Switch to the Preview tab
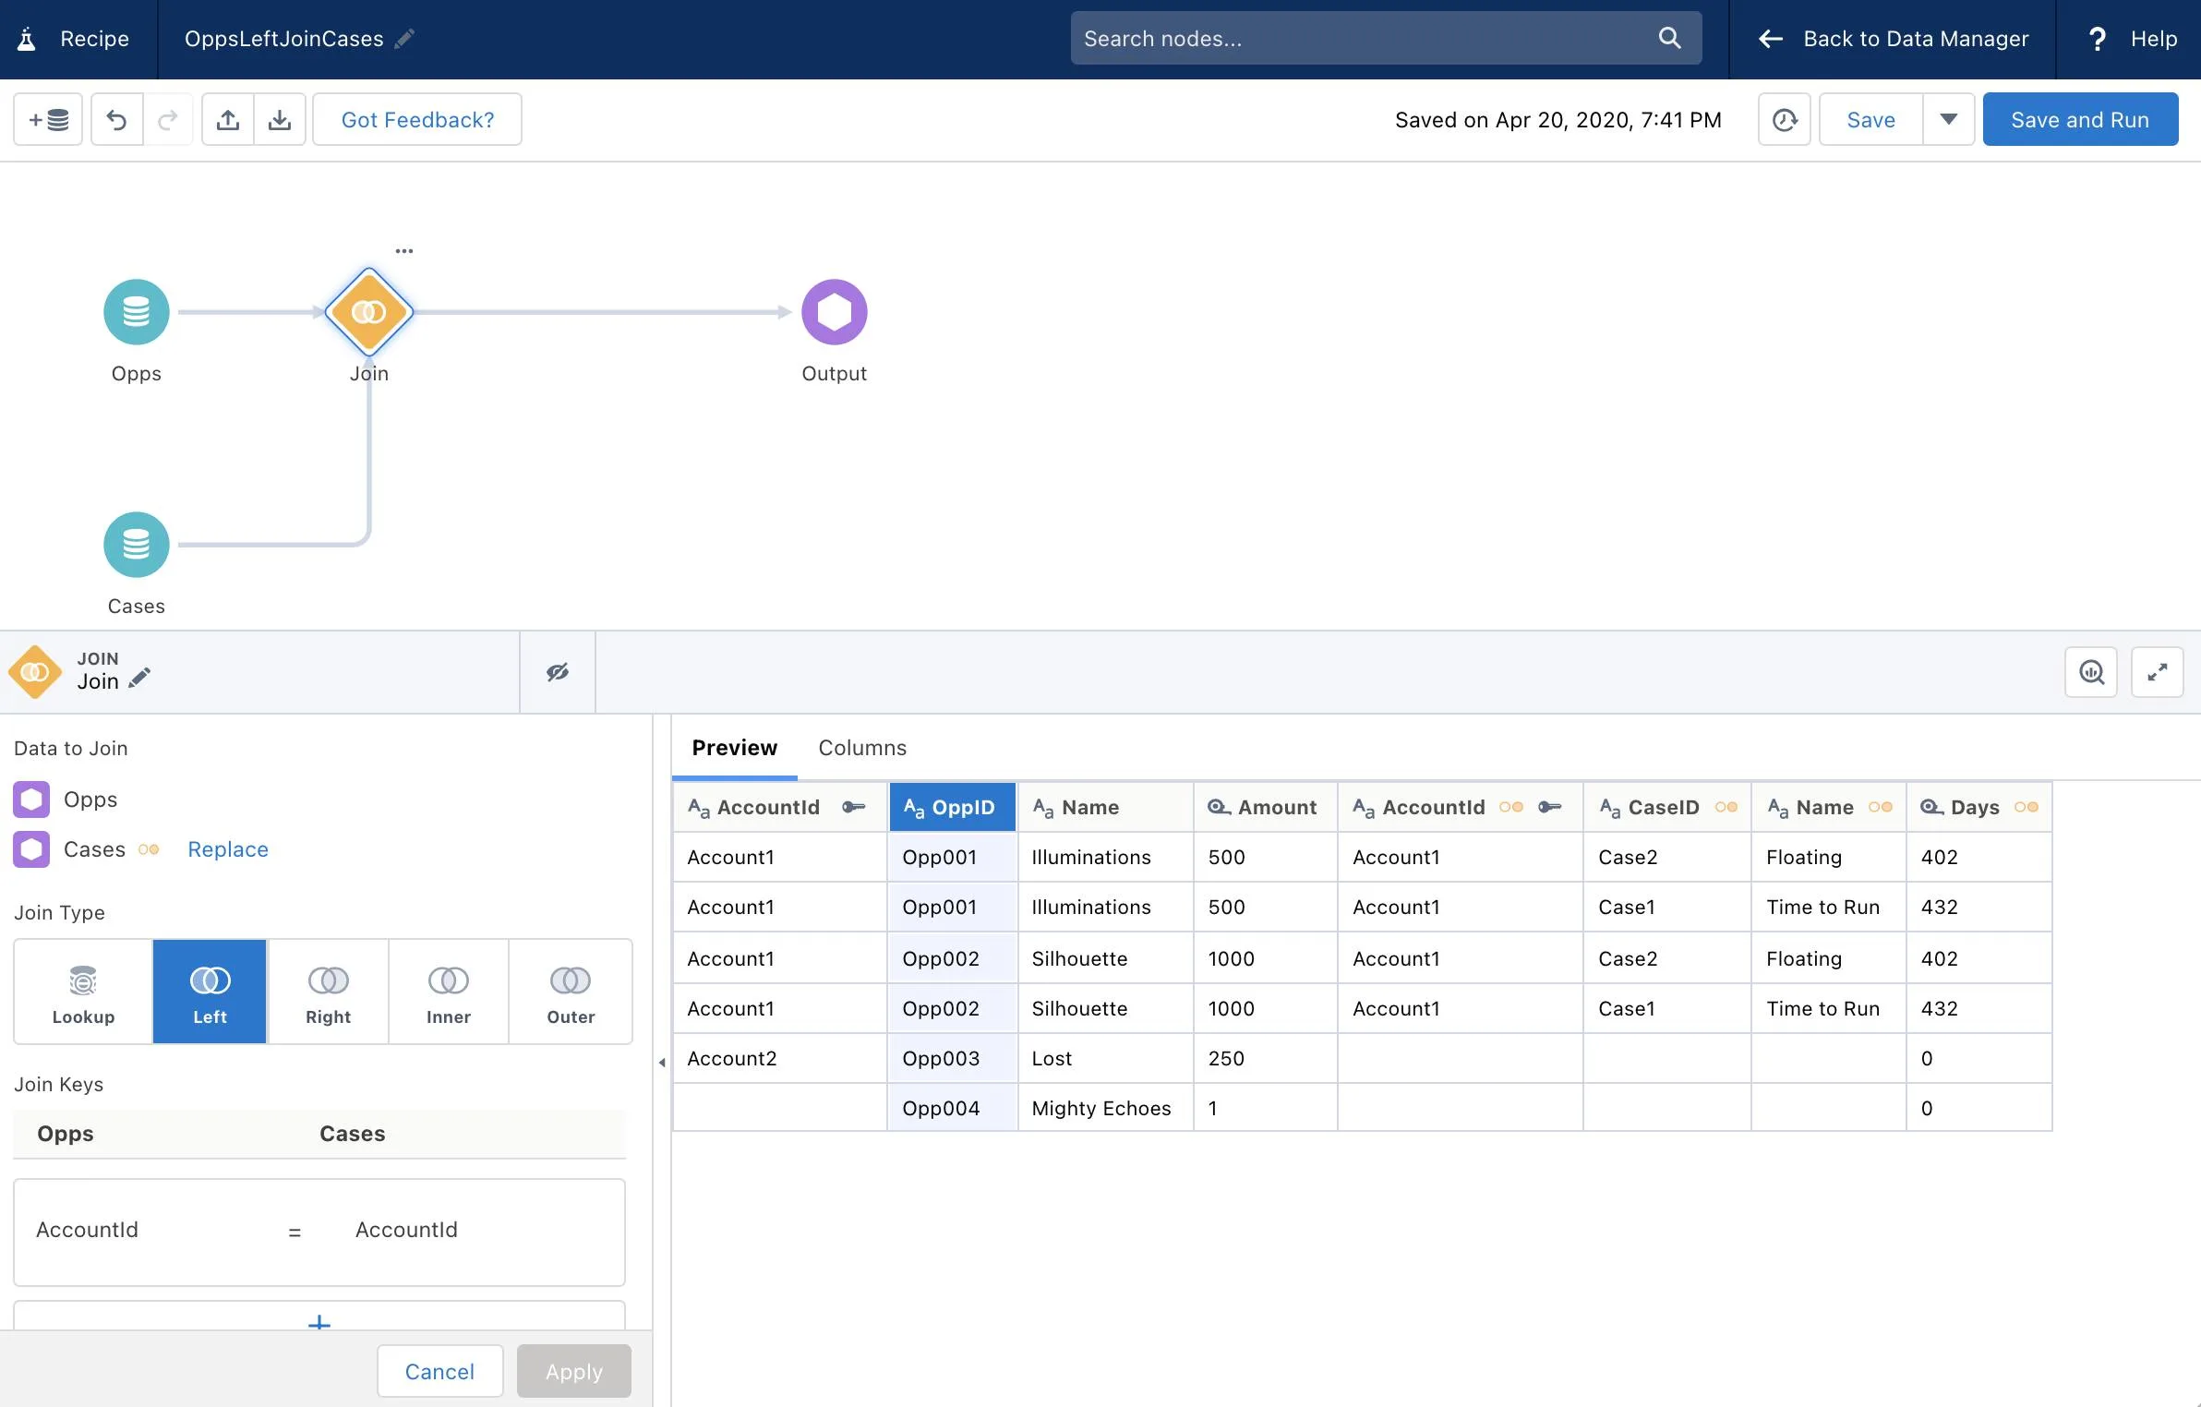The image size is (2201, 1407). click(x=735, y=748)
